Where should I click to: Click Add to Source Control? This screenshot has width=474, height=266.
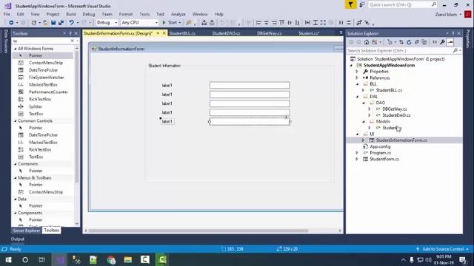[443, 249]
